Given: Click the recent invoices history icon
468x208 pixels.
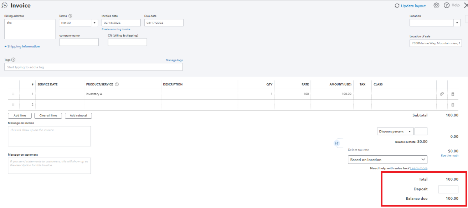Looking at the screenshot, I should click(x=5, y=5).
